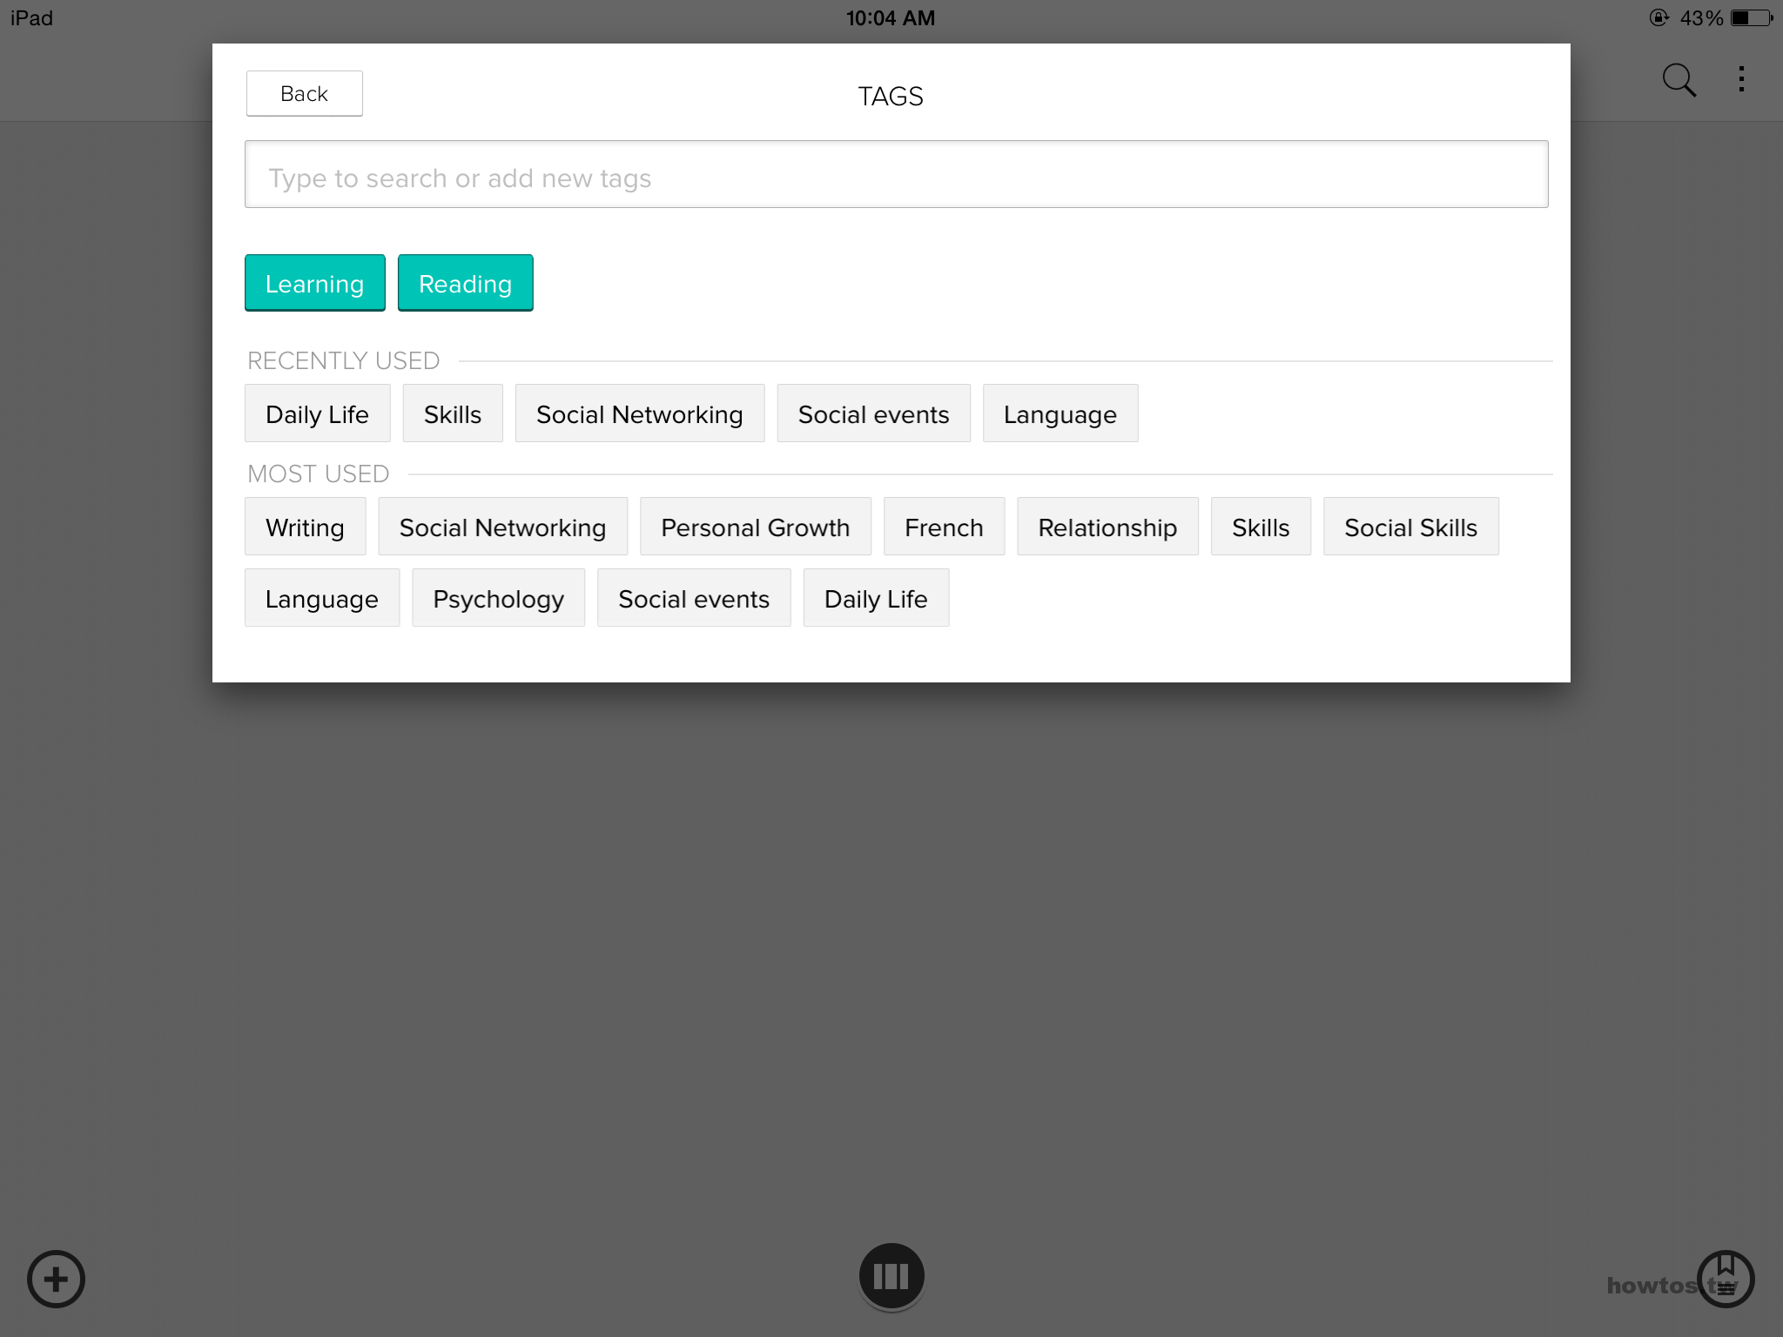Select Daily Life under Recently Used
Screen dimensions: 1783x1337
[317, 413]
